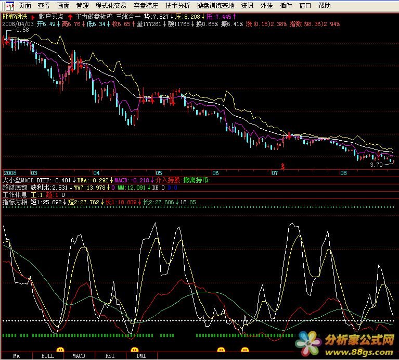The height and width of the screenshot is (360, 399).
Task: Click the 三线合一 indicator label
Action: click(128, 17)
